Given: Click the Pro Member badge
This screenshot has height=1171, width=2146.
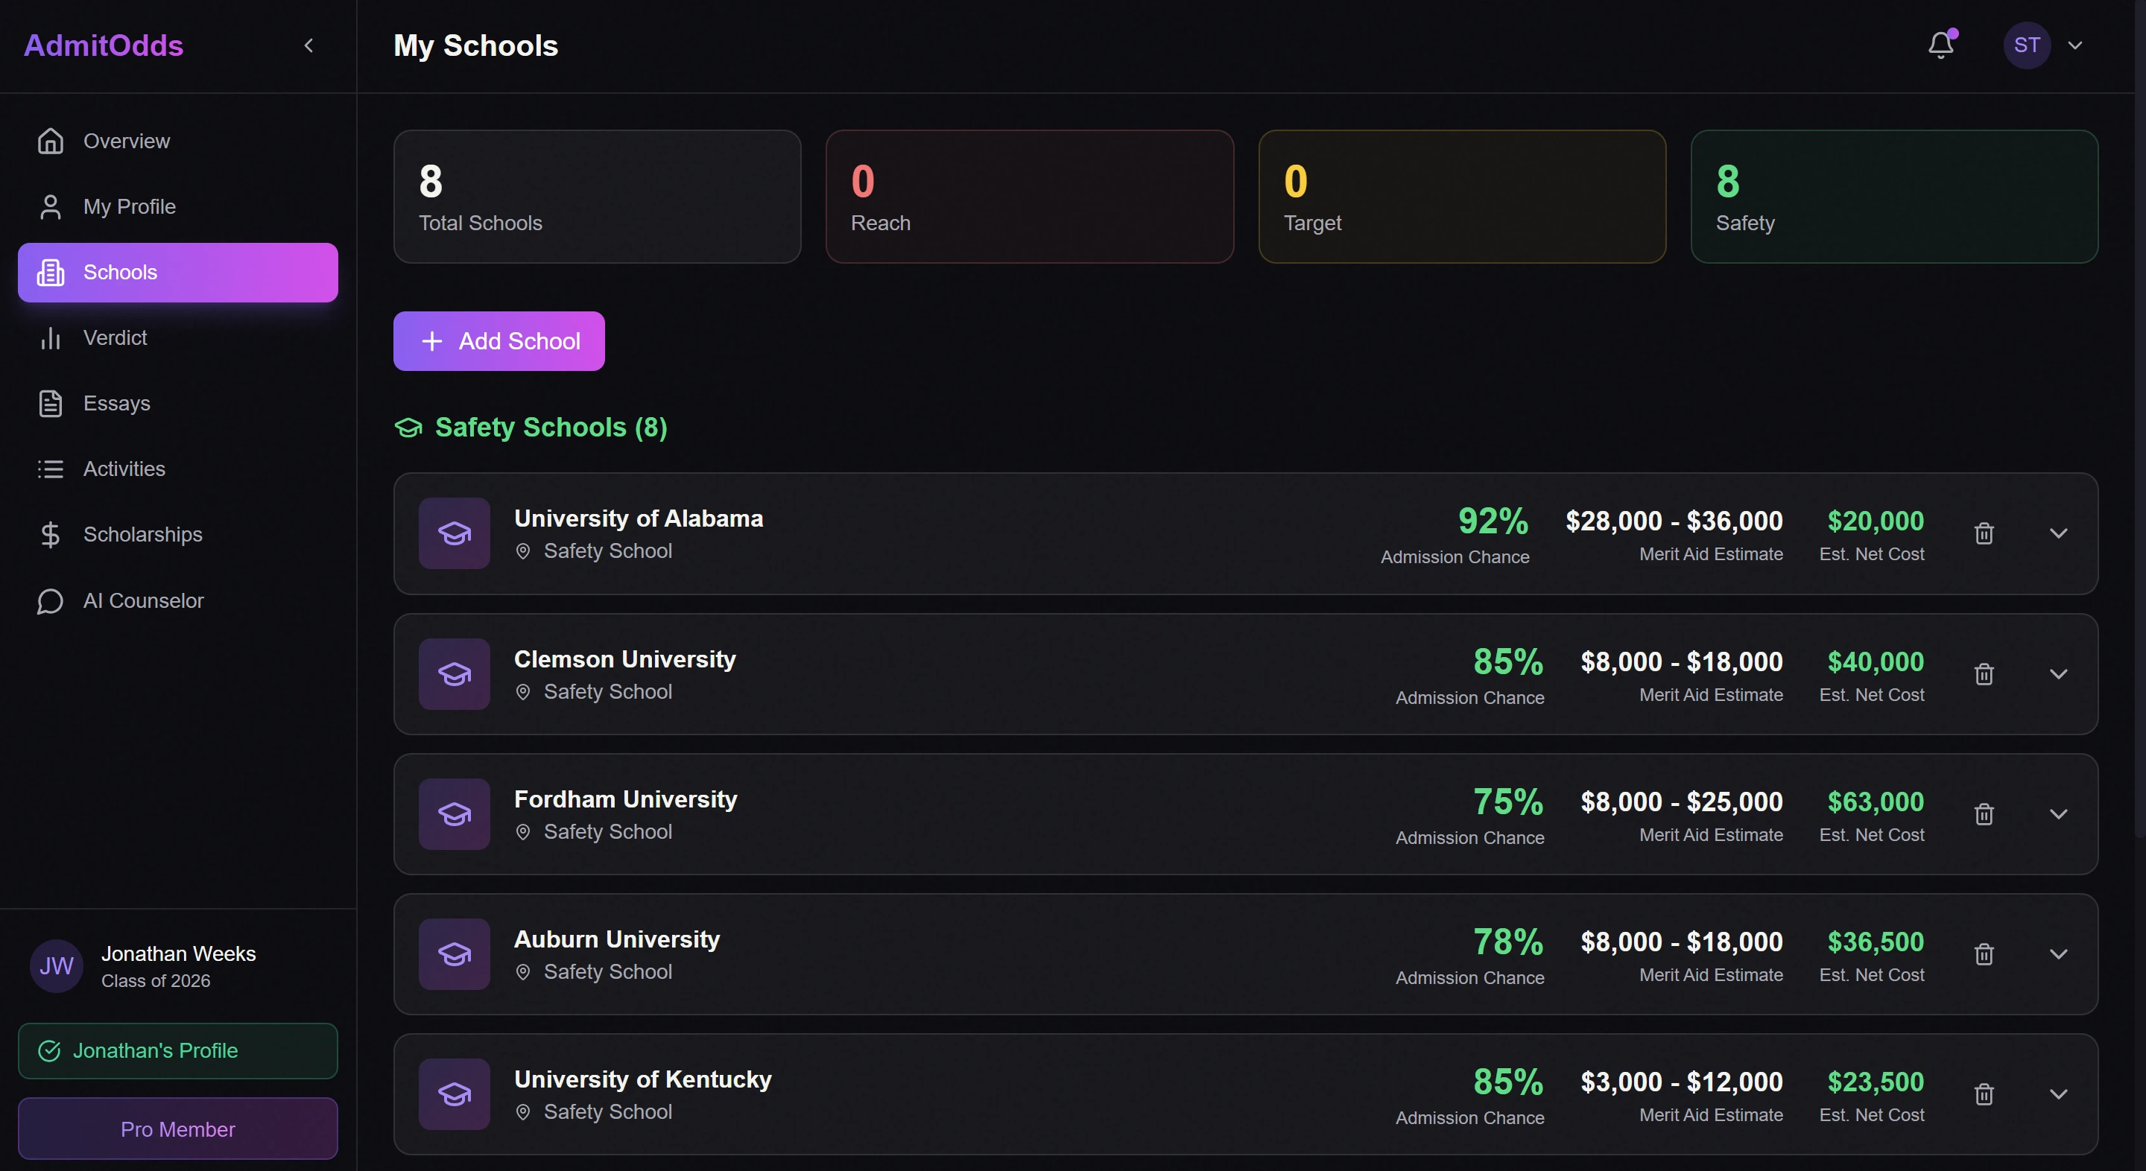Looking at the screenshot, I should click(177, 1129).
